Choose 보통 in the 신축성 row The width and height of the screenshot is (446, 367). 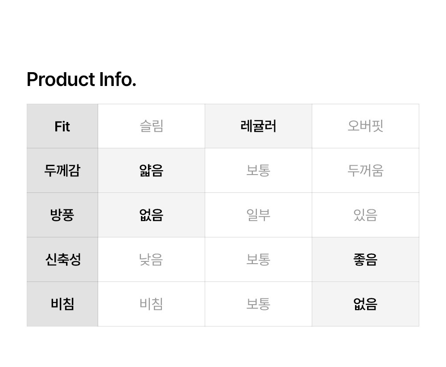click(258, 260)
